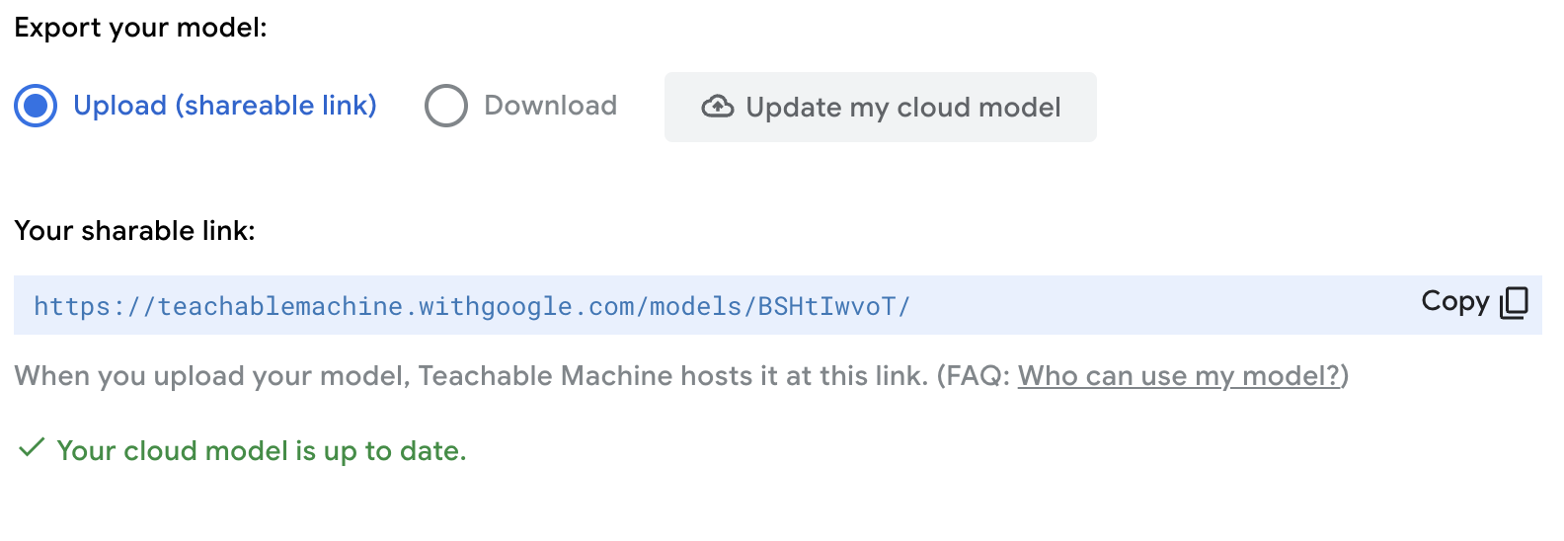The width and height of the screenshot is (1564, 541).
Task: Click the green checkmark status icon
Action: (32, 448)
